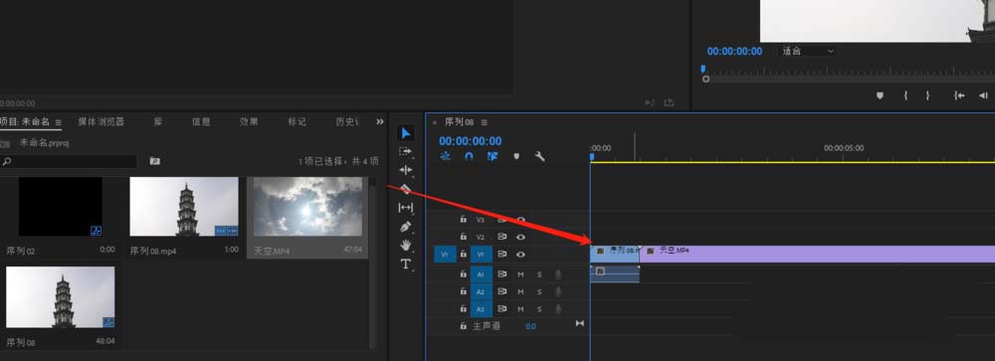Screen dimensions: 995x361
Task: Click V1 source patching indicator
Action: click(x=445, y=255)
